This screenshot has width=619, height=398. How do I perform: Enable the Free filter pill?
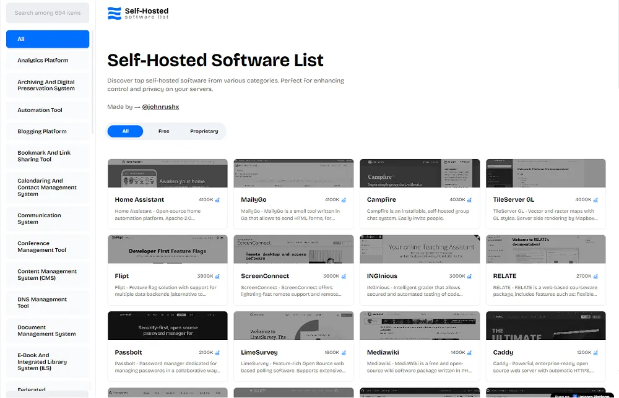[163, 131]
